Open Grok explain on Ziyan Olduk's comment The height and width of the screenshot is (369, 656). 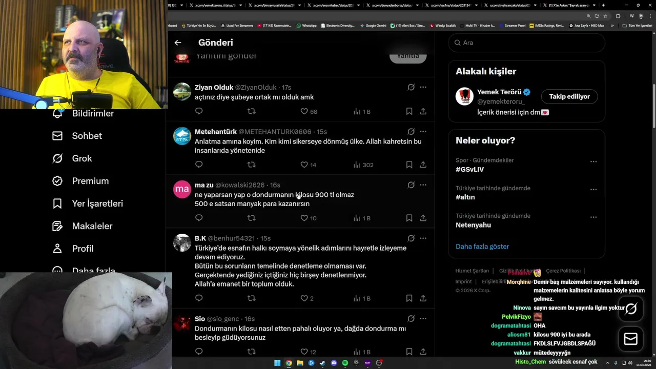tap(411, 87)
